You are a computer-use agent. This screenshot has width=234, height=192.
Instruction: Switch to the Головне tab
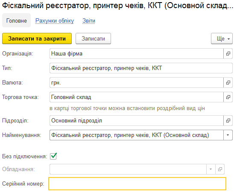click(x=16, y=20)
